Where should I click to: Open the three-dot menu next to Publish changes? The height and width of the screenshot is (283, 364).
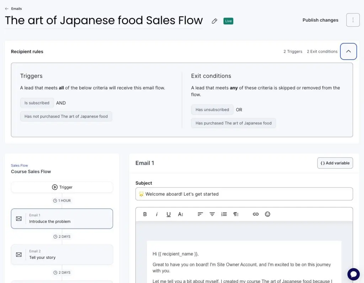coord(353,20)
